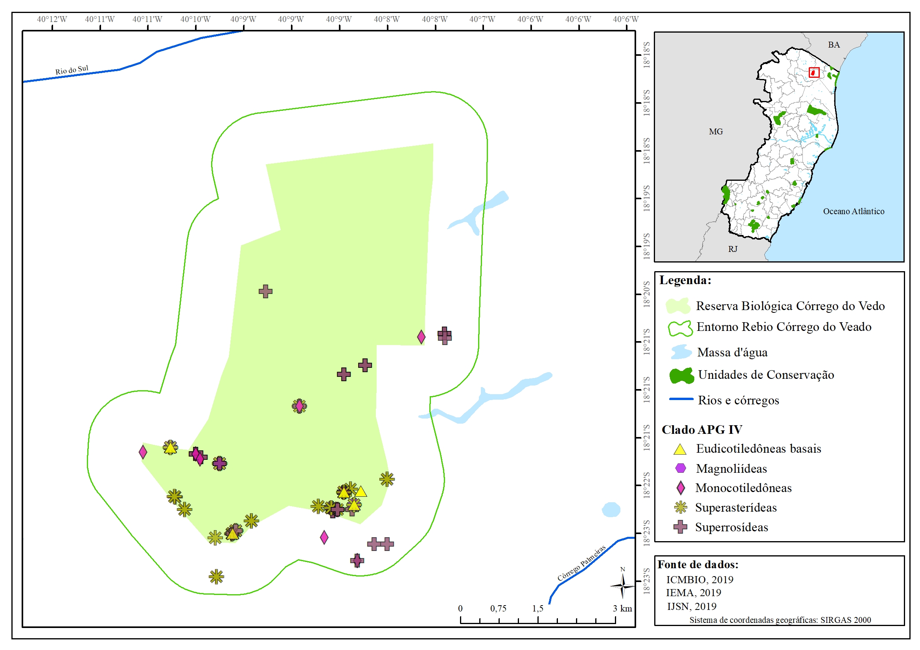The height and width of the screenshot is (650, 920).
Task: Click the purple hexagon Magnoliídeas legend icon
Action: 681,468
